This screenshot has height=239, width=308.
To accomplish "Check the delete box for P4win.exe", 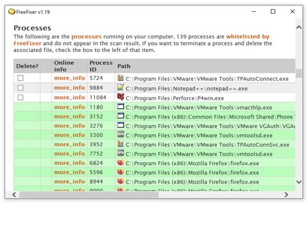I will tap(20, 97).
